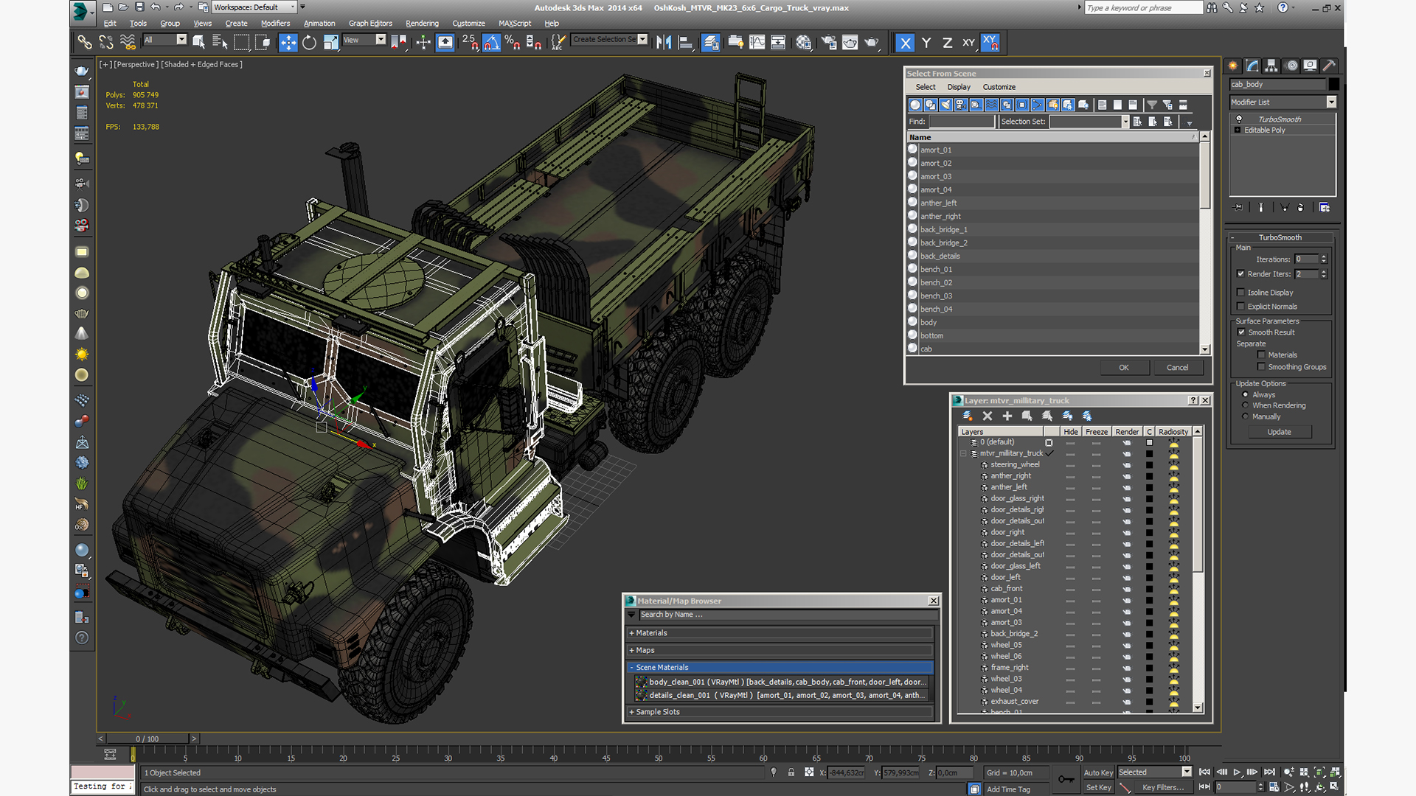Click the Set Key button

(1098, 788)
